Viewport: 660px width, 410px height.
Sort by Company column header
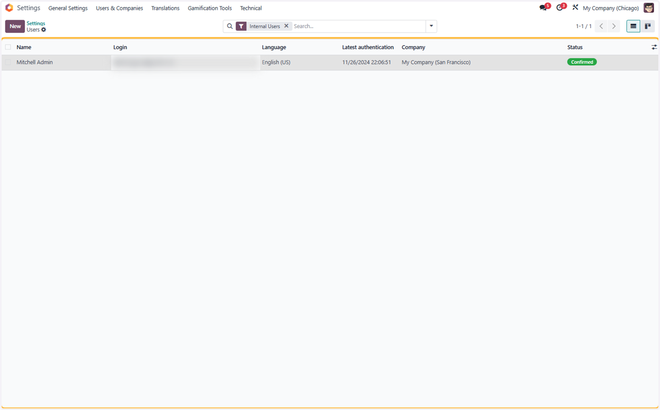click(413, 47)
